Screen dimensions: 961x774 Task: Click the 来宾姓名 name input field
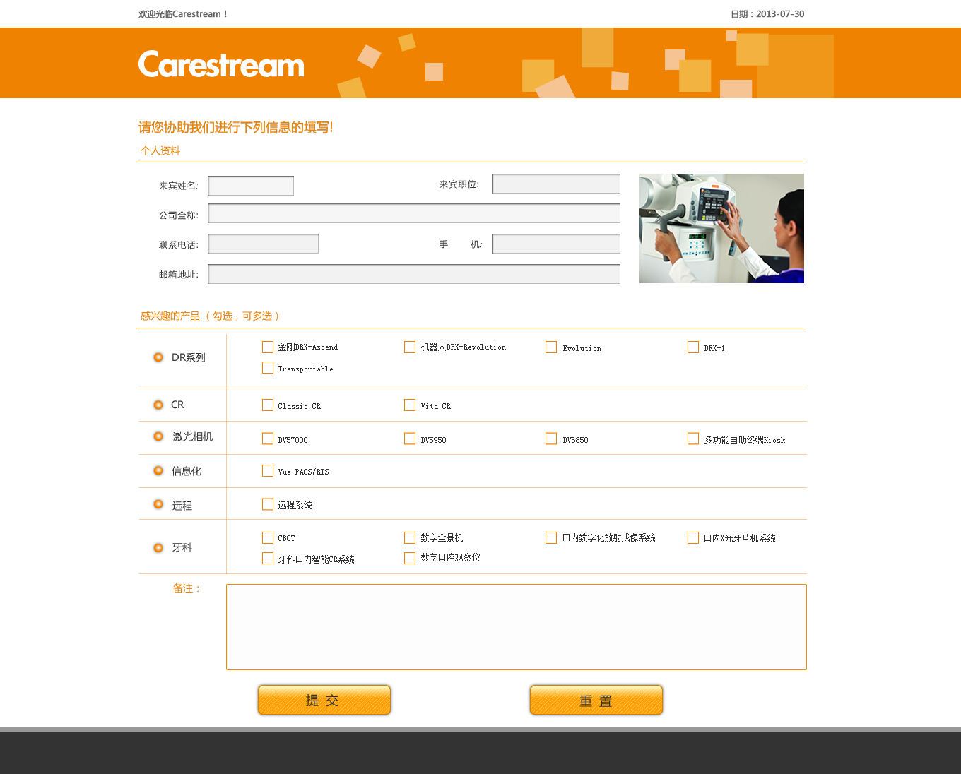pos(251,186)
